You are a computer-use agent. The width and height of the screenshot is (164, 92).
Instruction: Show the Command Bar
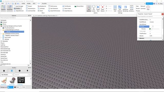click(31, 11)
